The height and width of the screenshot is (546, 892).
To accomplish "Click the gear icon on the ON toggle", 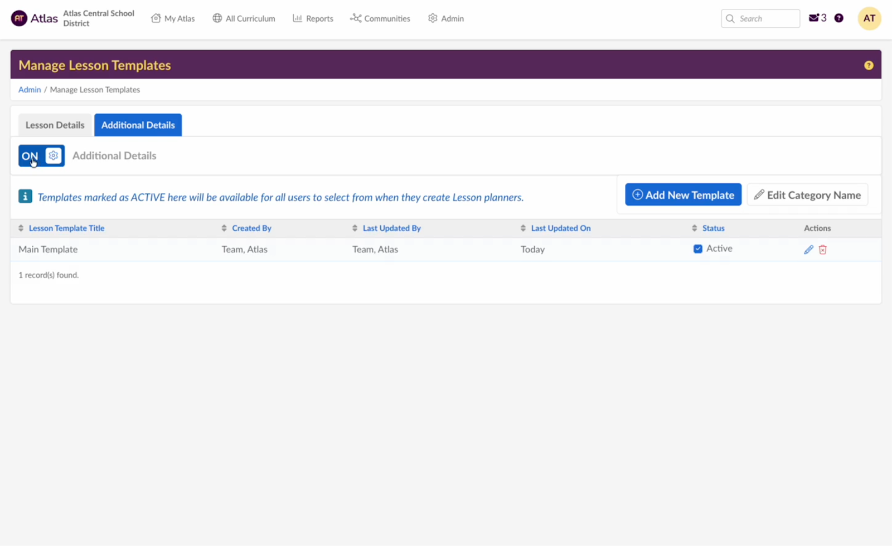I will 54,155.
